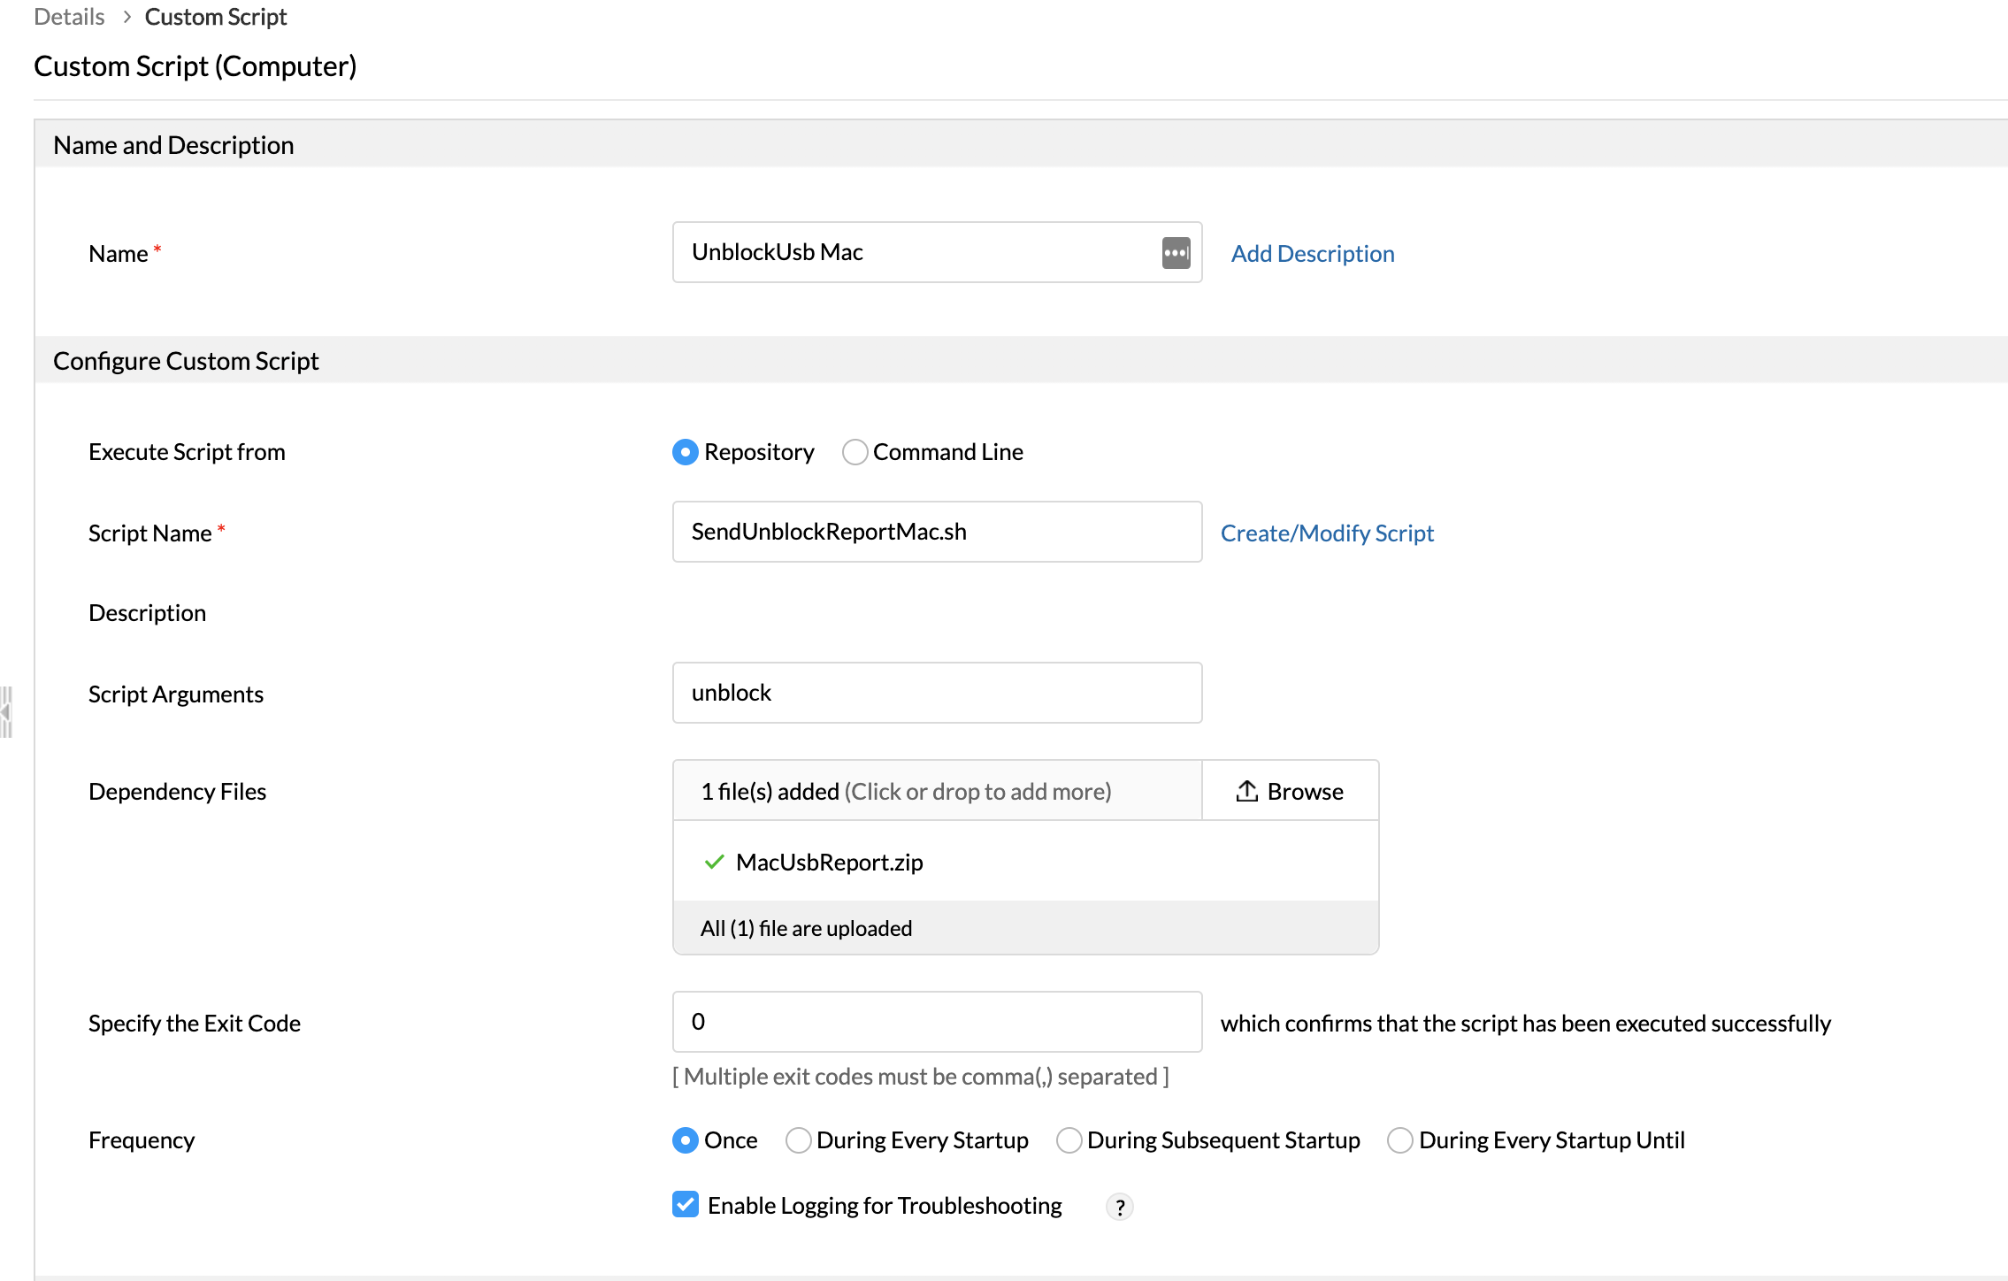This screenshot has width=2008, height=1281.
Task: Click the ellipsis icon in Name field
Action: 1176,253
